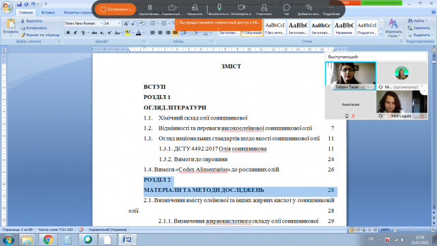The image size is (437, 246).
Task: Save the document via quick access toolbar
Action: pos(19,4)
